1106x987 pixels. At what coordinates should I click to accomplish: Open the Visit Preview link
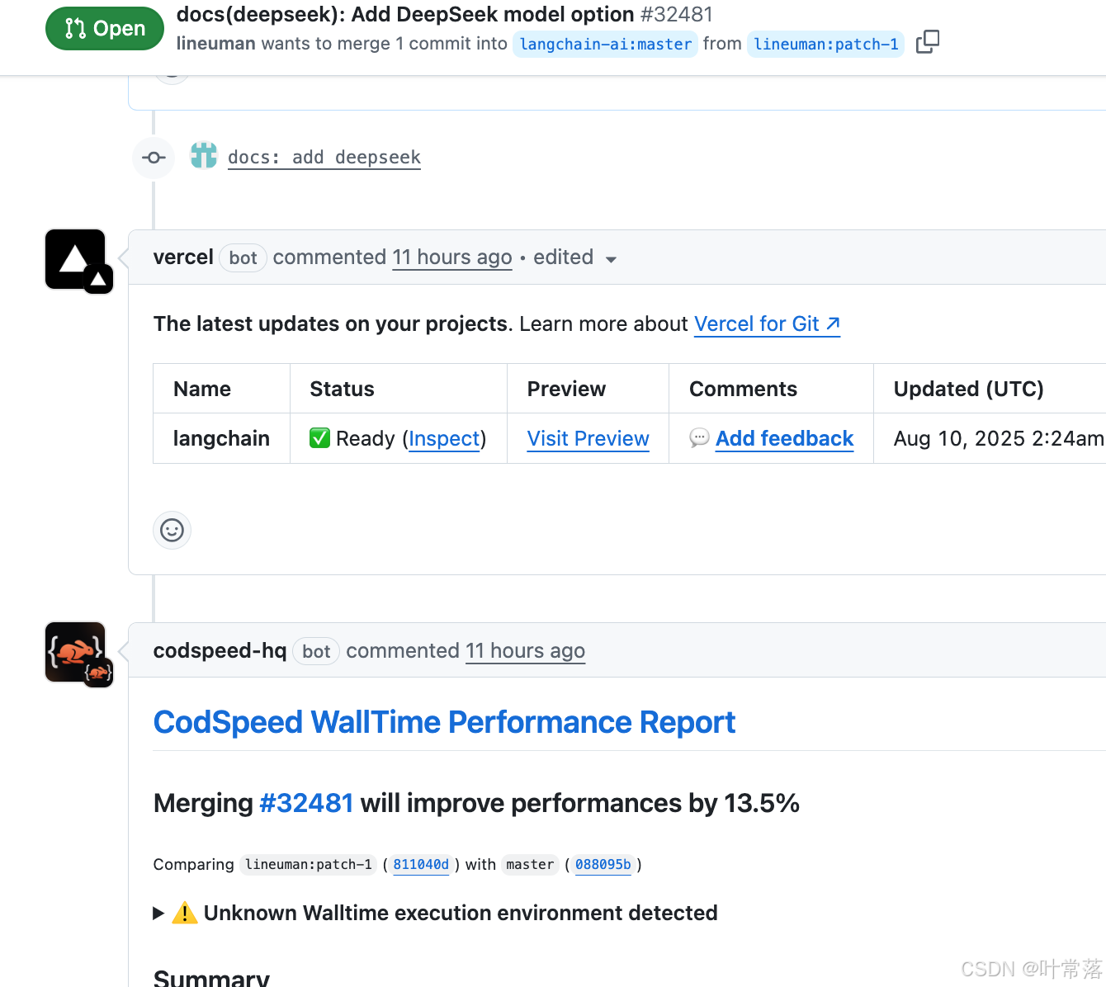point(588,439)
